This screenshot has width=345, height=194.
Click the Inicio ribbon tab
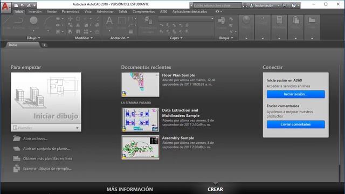click(x=19, y=12)
